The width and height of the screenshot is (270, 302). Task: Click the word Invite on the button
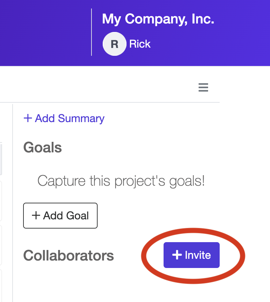click(x=198, y=255)
